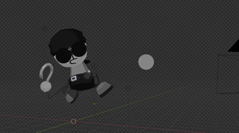Click the red-white 3D cursor on grid
This screenshot has width=239, height=133.
click(74, 121)
